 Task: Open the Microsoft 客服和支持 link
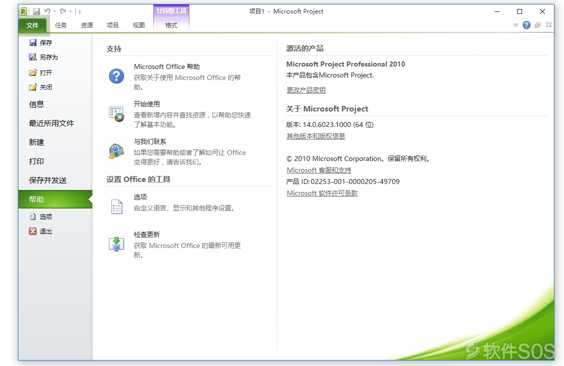(319, 170)
